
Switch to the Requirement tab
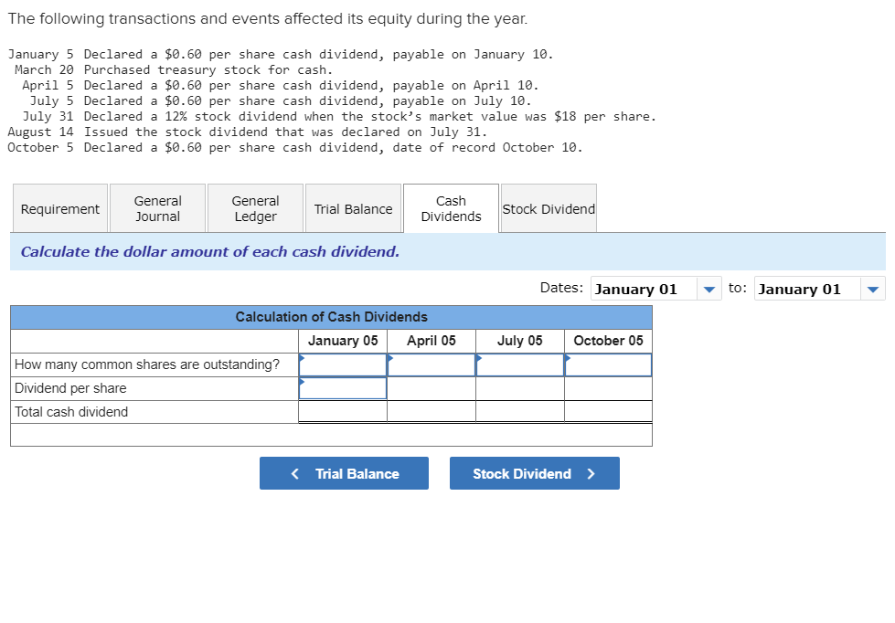coord(59,208)
